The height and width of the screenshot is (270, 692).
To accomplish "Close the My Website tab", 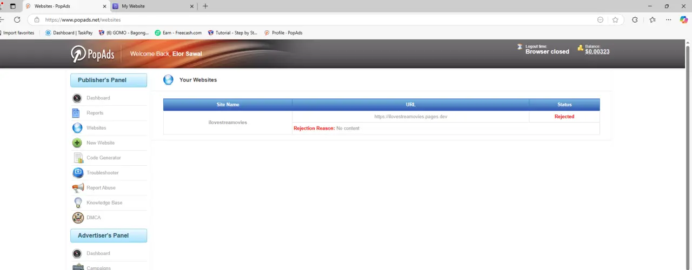I will click(x=191, y=6).
